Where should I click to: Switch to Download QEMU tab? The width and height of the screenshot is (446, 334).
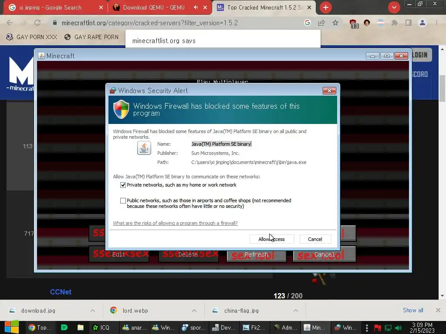coord(154,8)
